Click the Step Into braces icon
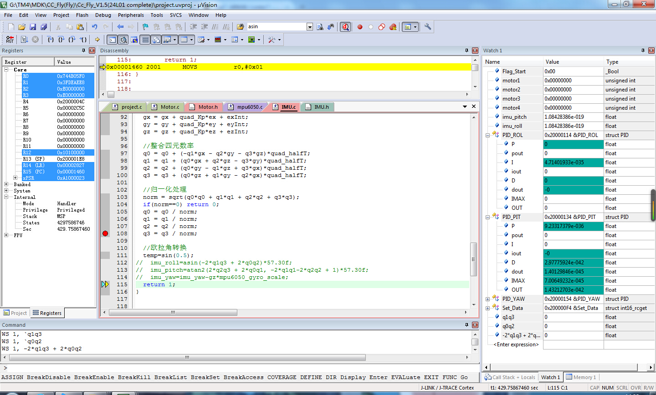This screenshot has height=395, width=656. 51,40
